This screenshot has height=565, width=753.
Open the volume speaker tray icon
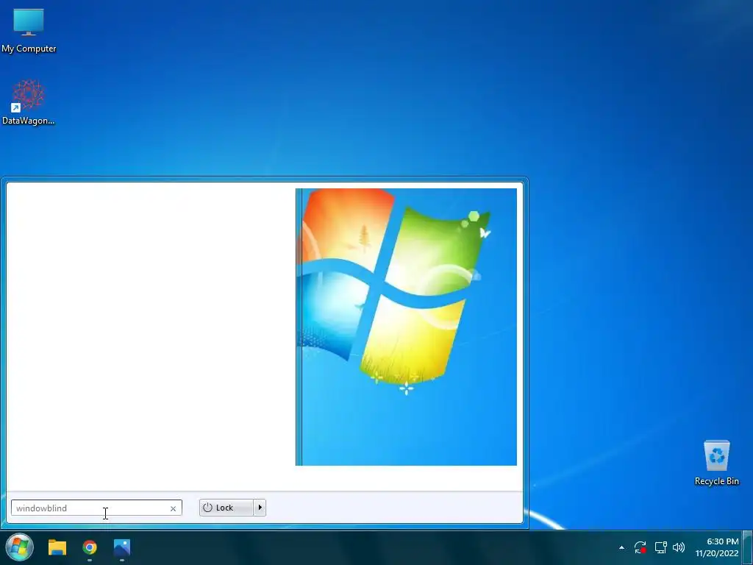click(x=679, y=547)
